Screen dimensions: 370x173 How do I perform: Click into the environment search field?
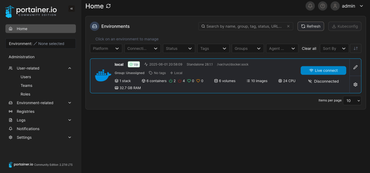244,26
